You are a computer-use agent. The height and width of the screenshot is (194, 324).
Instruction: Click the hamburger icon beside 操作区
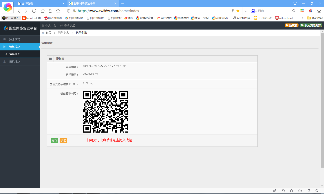[x=50, y=59]
